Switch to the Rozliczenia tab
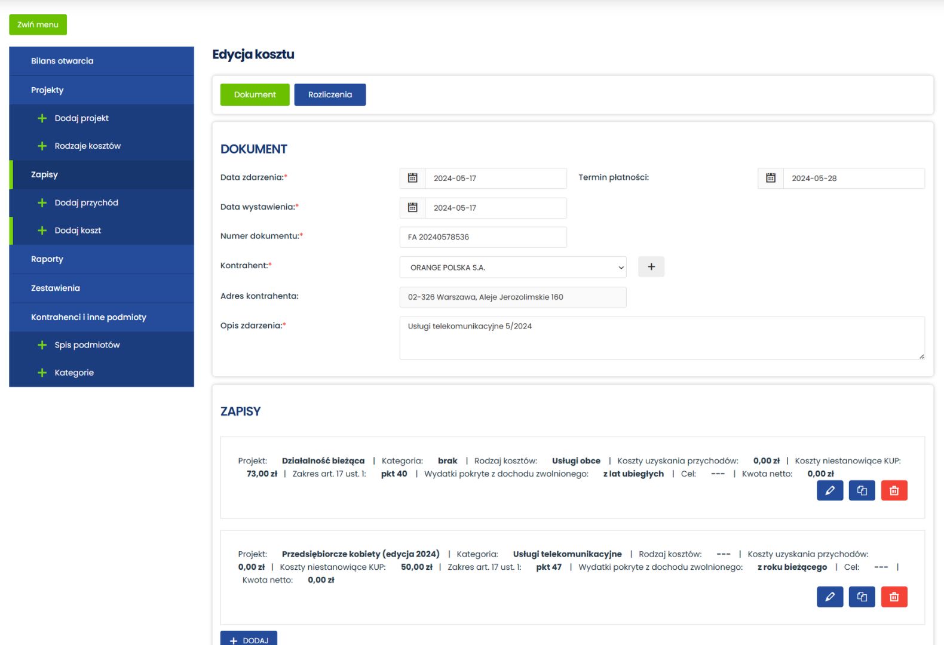This screenshot has width=944, height=645. pos(330,94)
